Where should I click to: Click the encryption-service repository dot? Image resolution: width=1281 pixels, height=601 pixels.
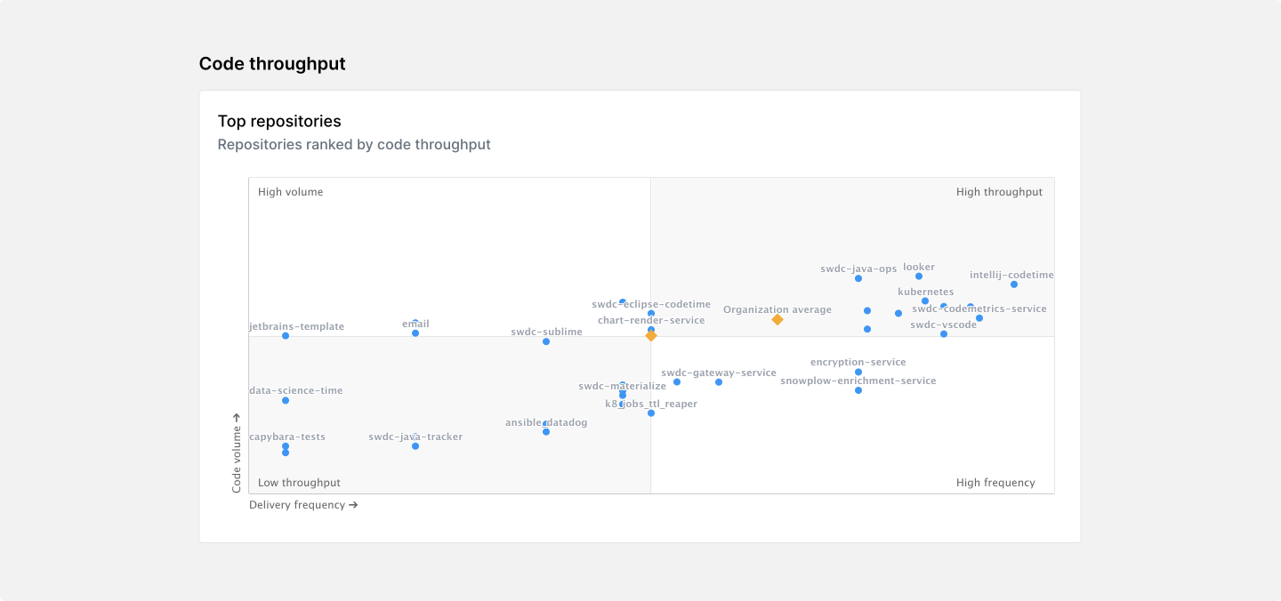[x=858, y=373]
